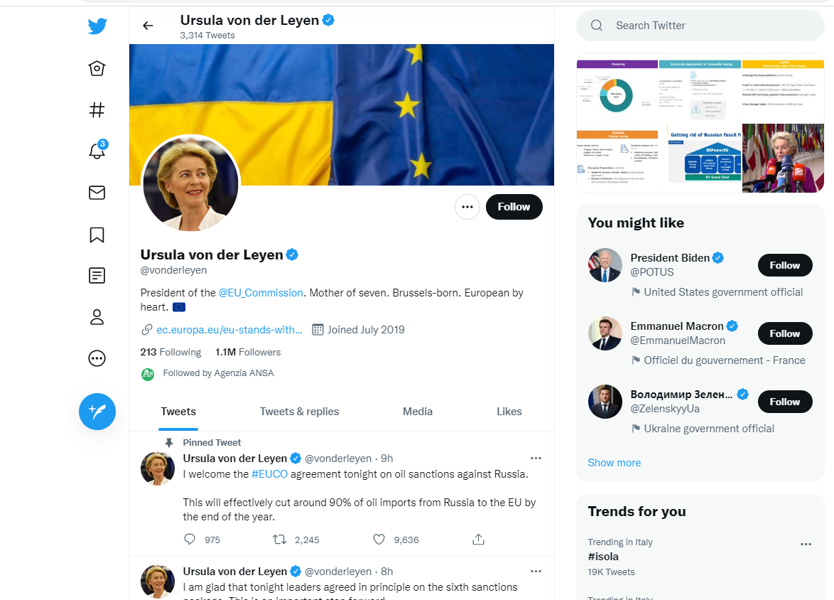Open Lists icon in sidebar
The image size is (834, 600).
(x=97, y=275)
